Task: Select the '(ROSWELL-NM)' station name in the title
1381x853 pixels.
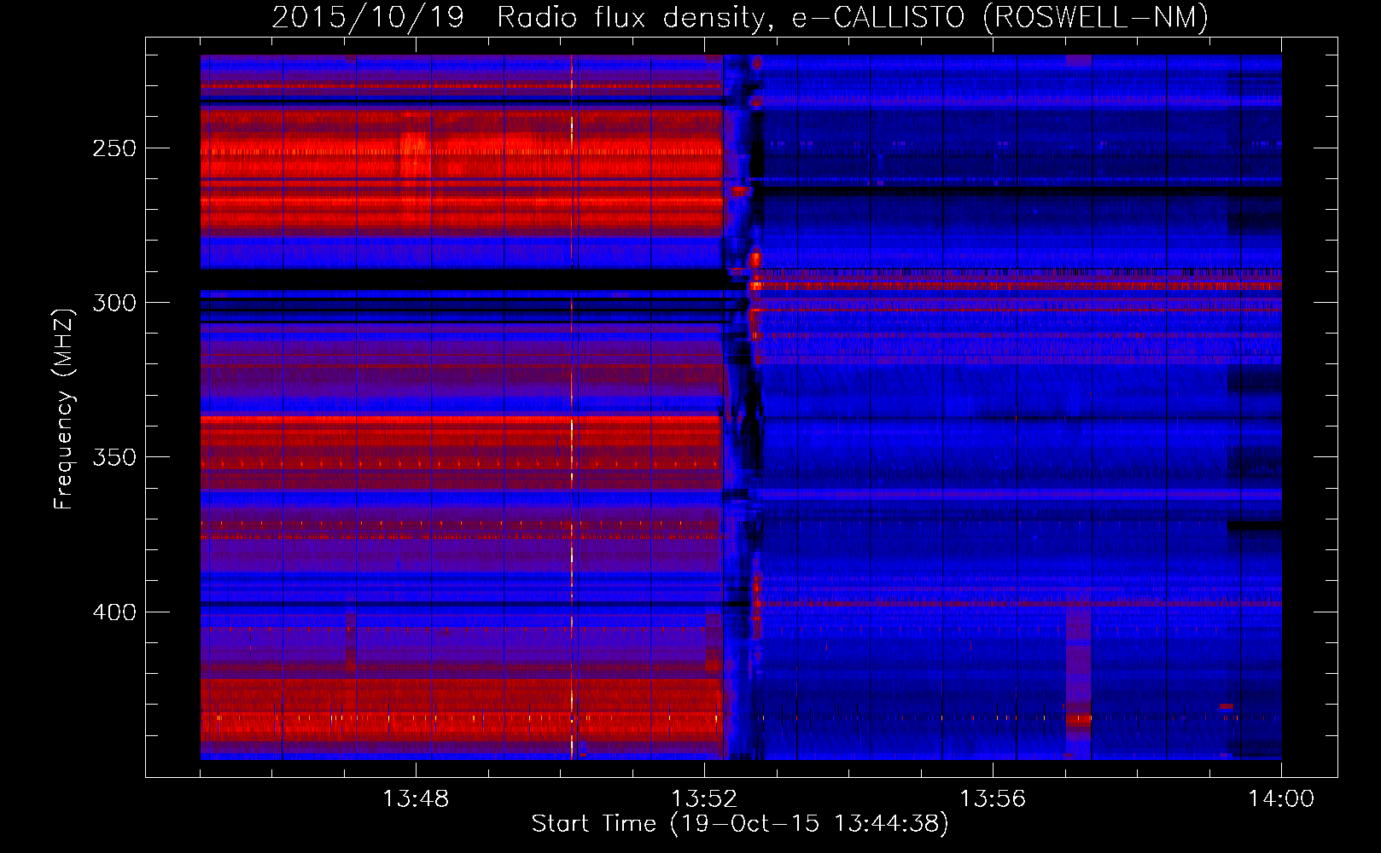Action: (x=1095, y=17)
